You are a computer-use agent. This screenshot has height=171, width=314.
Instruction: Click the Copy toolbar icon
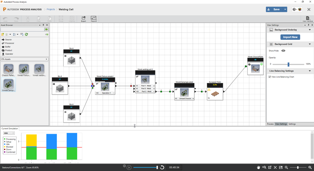tap(39, 19)
